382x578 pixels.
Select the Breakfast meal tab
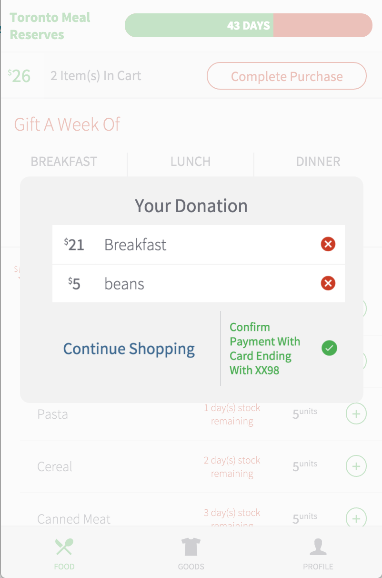pos(64,162)
